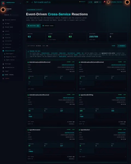Expand the Developer section chevron
This screenshot has height=164, width=131.
tap(20, 44)
